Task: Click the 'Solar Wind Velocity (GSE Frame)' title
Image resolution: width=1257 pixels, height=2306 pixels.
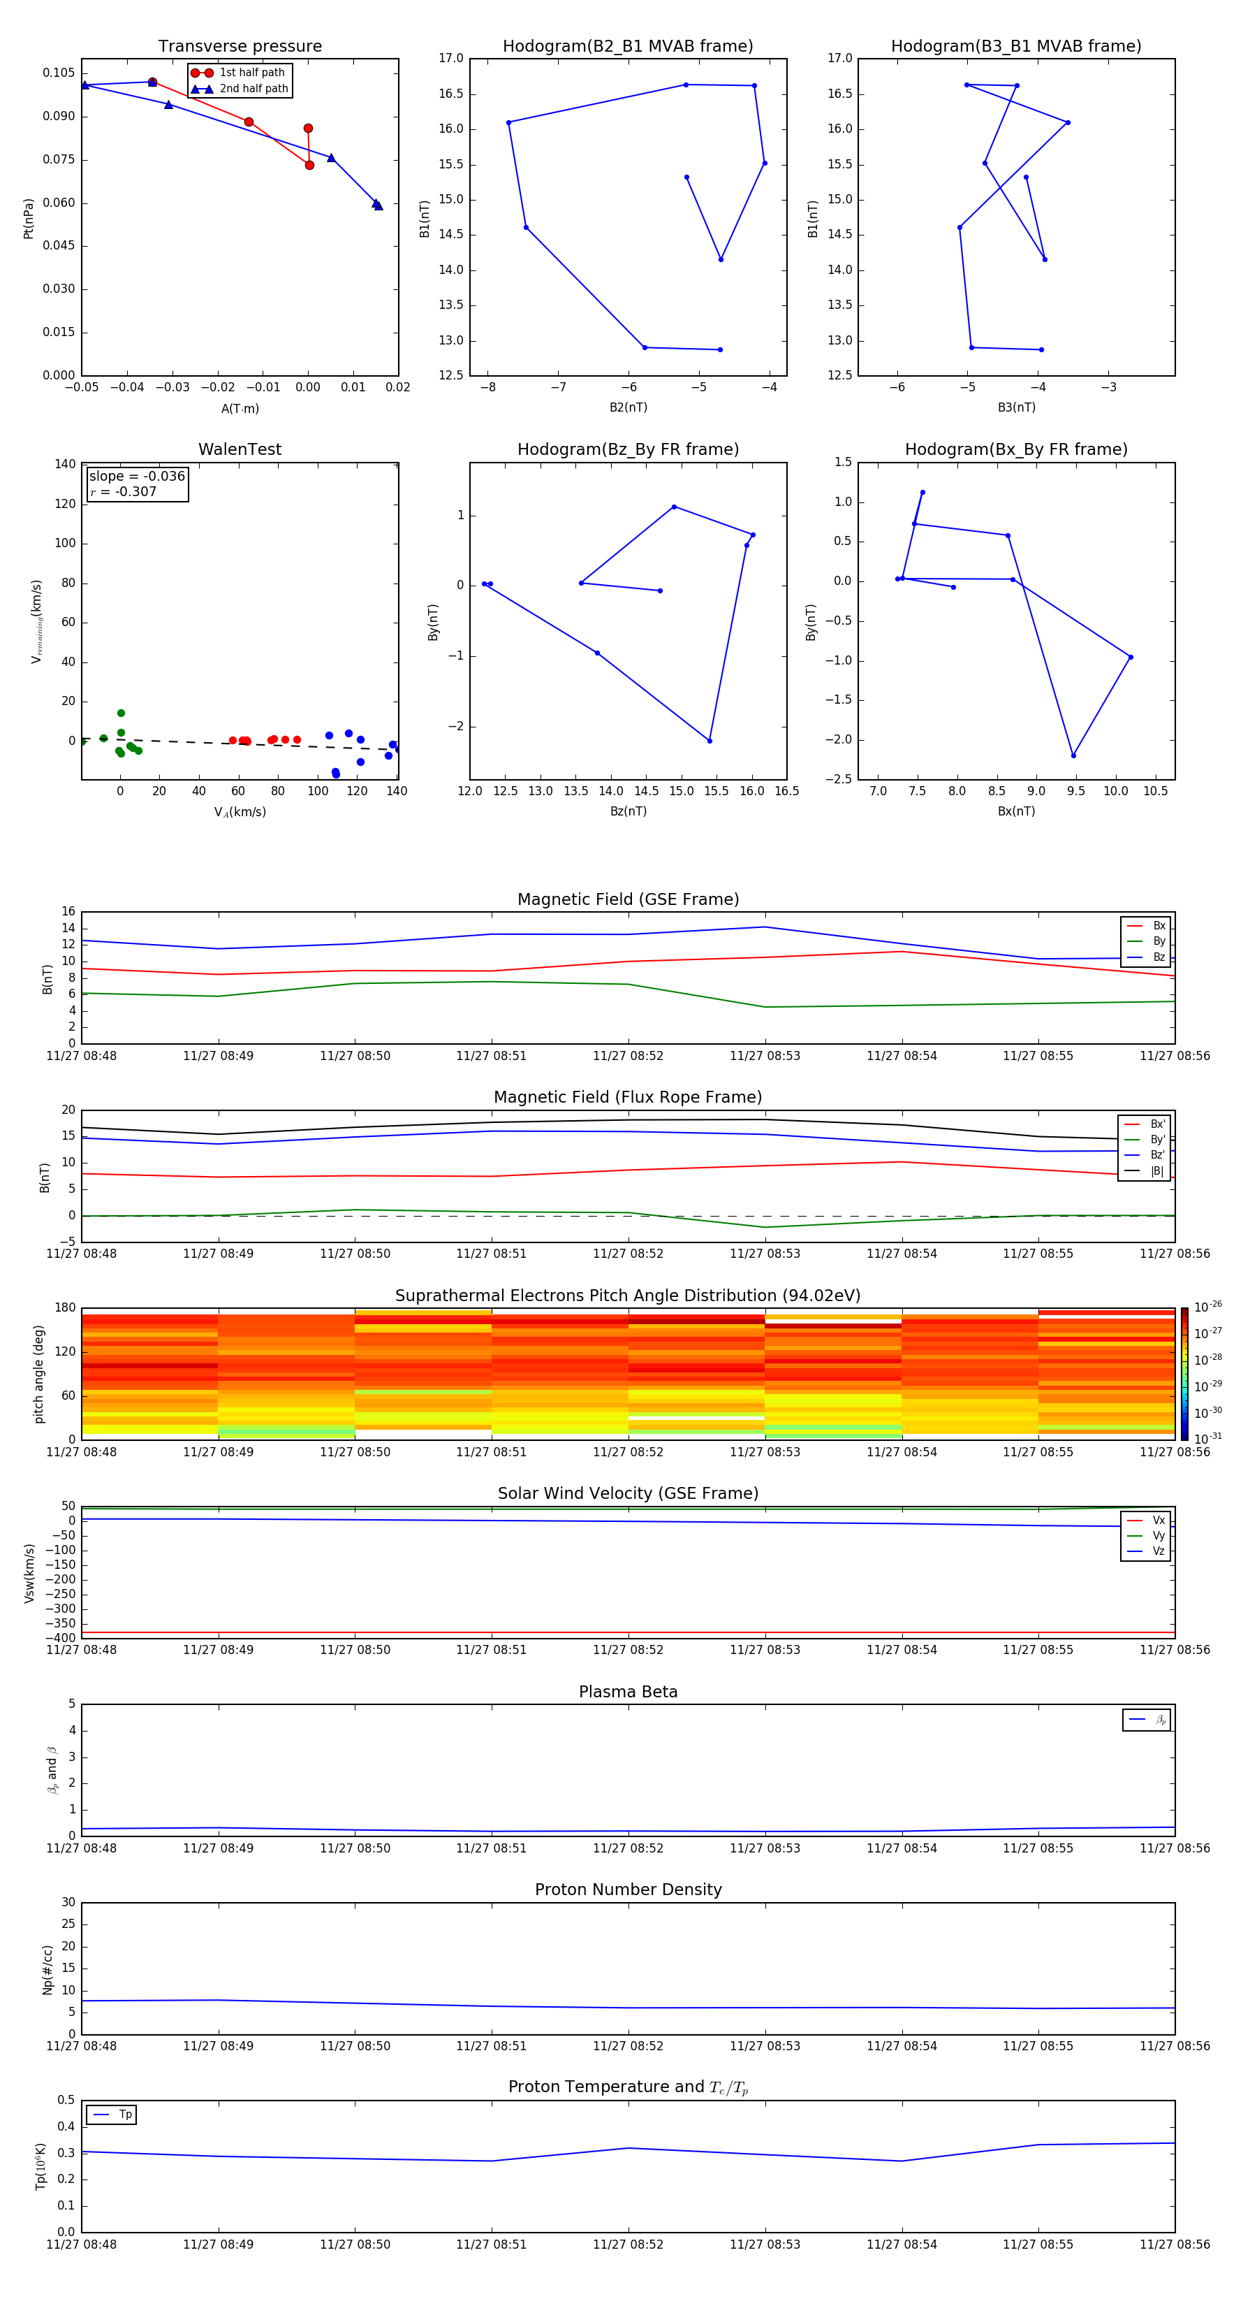Action: [x=628, y=1493]
